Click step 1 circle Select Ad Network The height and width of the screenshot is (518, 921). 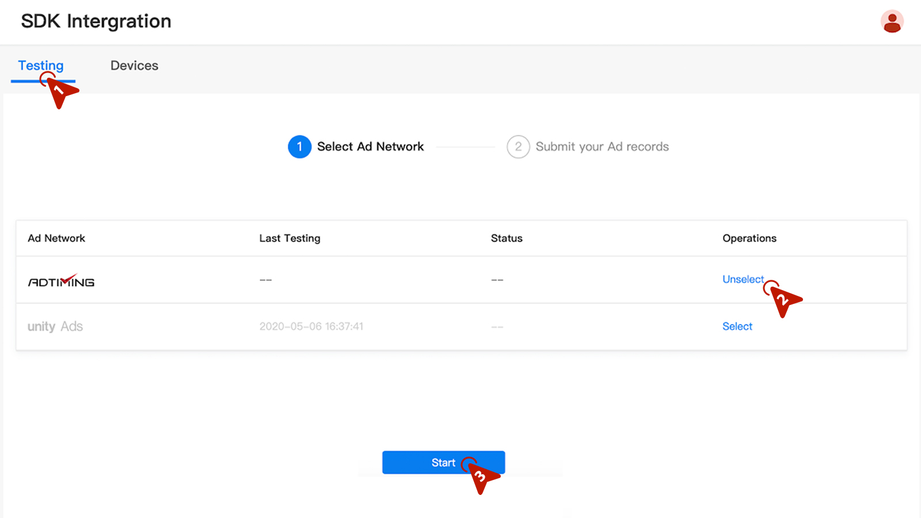click(299, 147)
